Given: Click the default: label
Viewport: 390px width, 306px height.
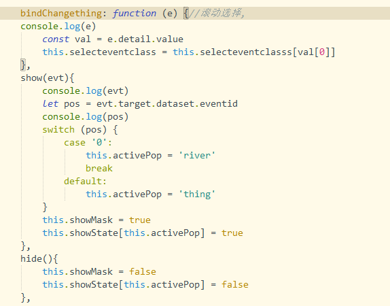Looking at the screenshot, I should click(x=85, y=182).
